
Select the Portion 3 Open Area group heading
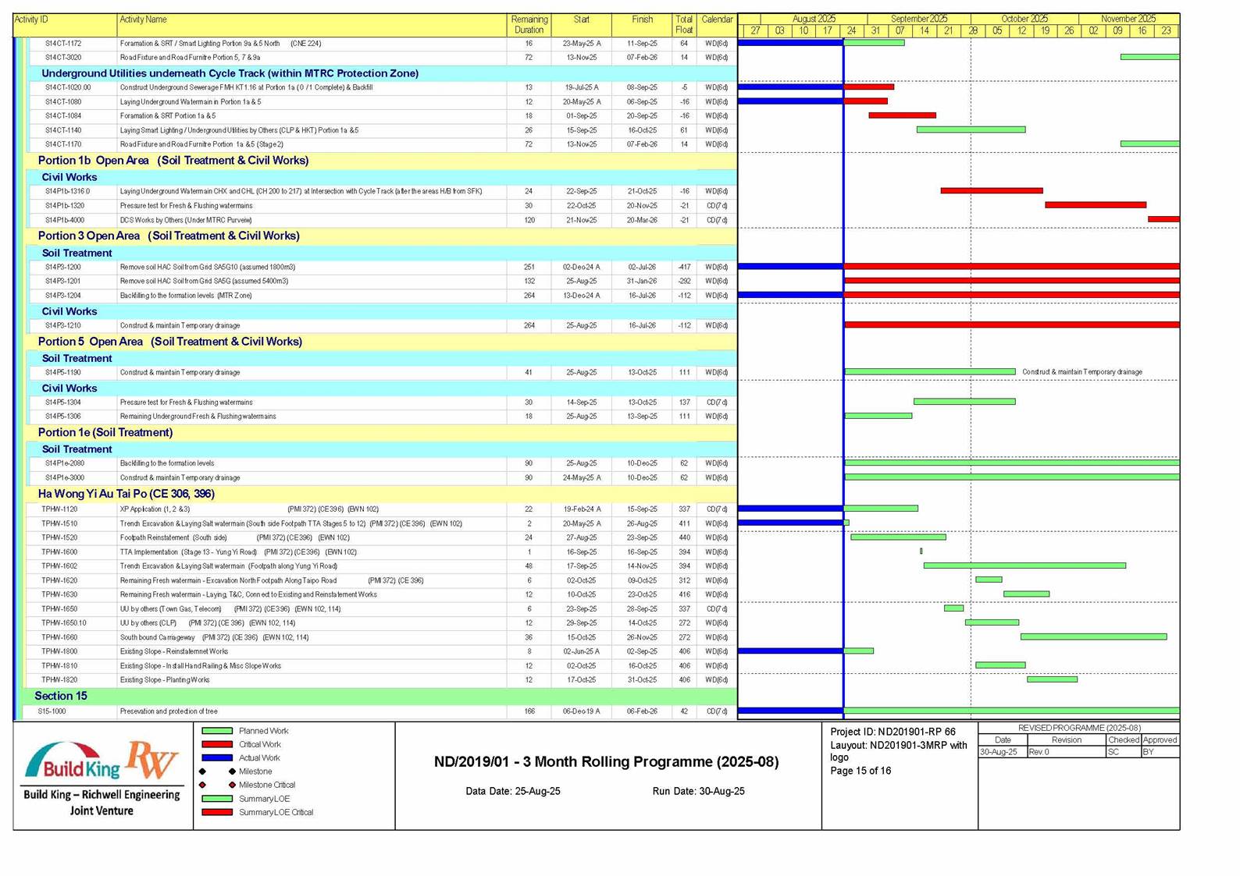tap(169, 236)
